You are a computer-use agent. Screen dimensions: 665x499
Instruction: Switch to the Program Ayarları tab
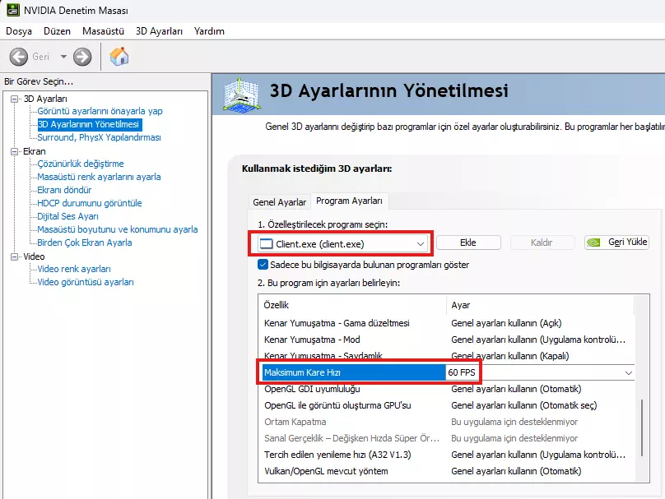[x=349, y=201]
